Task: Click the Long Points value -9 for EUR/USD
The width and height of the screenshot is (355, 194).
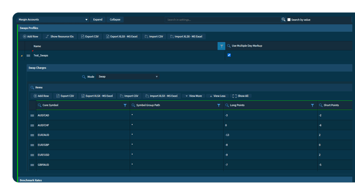Action: pyautogui.click(x=226, y=155)
